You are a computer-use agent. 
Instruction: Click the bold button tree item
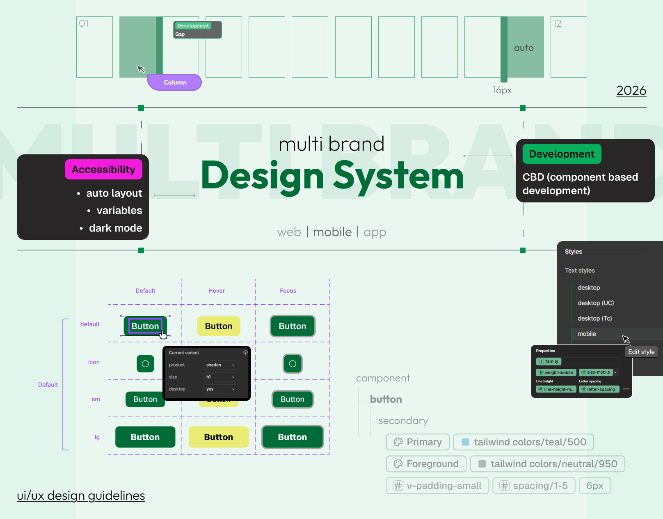386,399
